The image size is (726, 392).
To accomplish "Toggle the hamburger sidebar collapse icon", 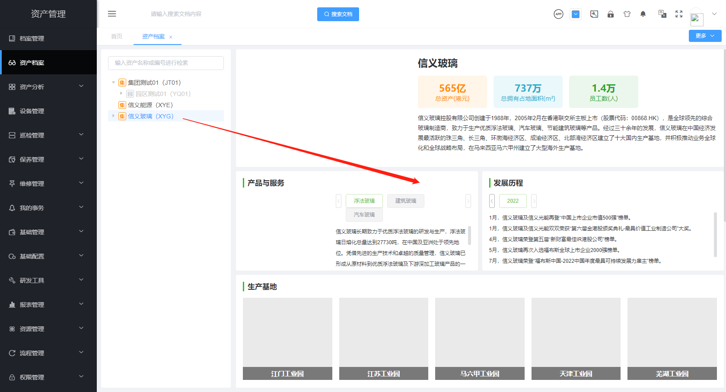I will 112,14.
